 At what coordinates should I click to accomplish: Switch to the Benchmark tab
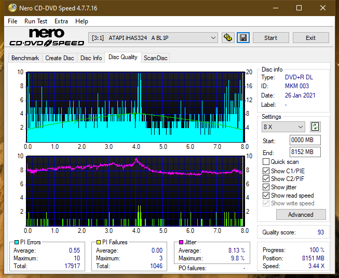click(x=25, y=58)
